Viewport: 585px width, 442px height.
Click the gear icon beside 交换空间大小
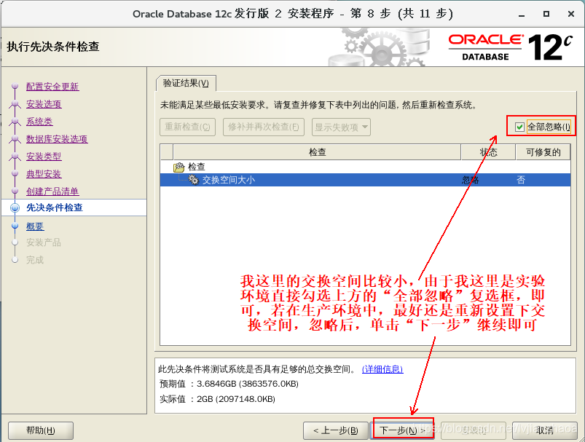click(193, 180)
